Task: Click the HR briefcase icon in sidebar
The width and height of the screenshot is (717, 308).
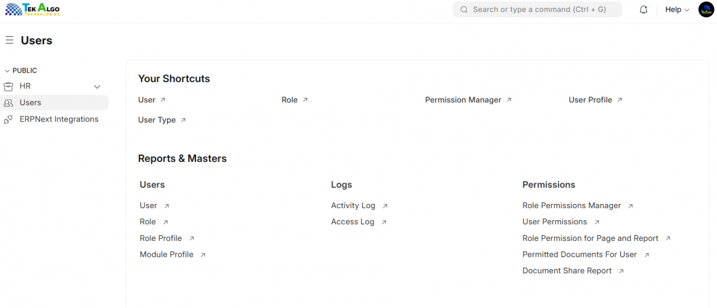Action: (x=8, y=86)
